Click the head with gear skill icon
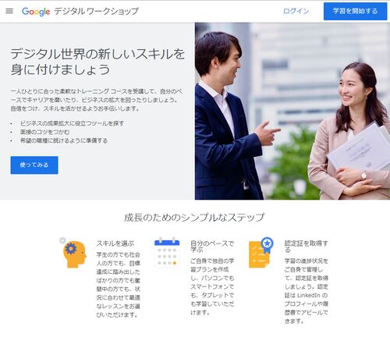The height and width of the screenshot is (341, 390). tap(73, 253)
